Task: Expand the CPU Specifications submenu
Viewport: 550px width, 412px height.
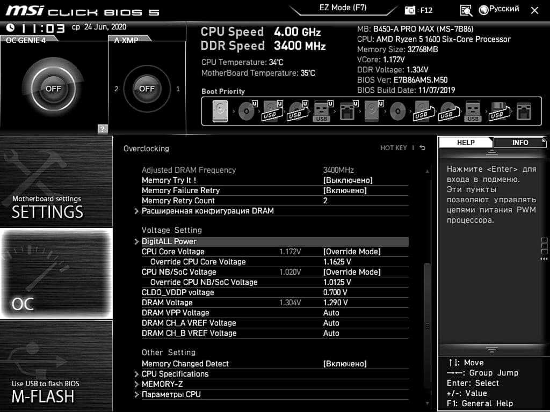Action: (175, 374)
